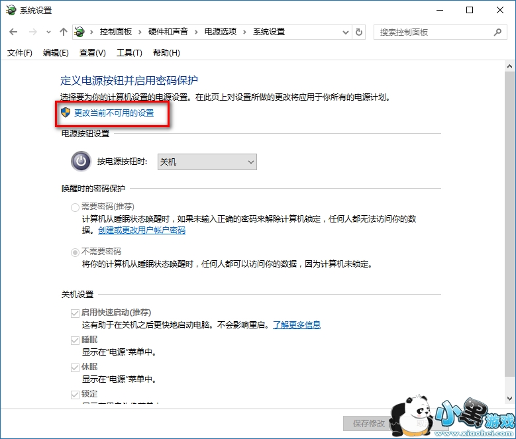Select the 不需要密码 radio button
The image size is (516, 439).
pos(75,252)
